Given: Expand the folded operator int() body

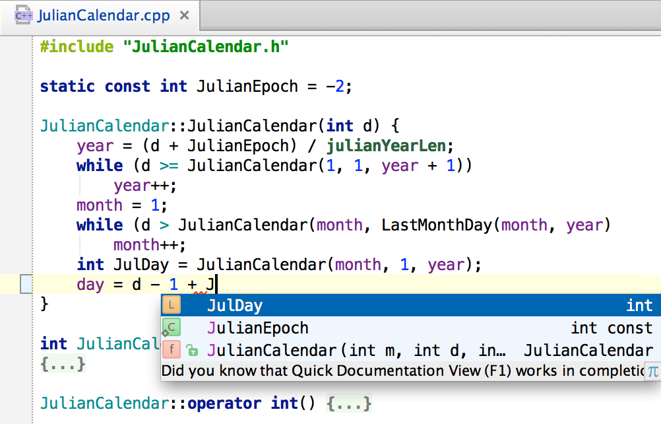Looking at the screenshot, I should [x=349, y=403].
